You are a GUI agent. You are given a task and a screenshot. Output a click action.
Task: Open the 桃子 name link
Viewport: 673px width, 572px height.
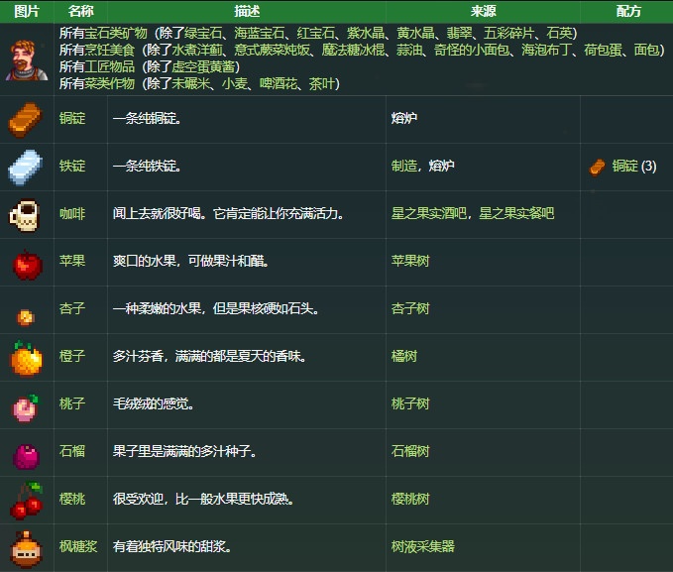(72, 403)
